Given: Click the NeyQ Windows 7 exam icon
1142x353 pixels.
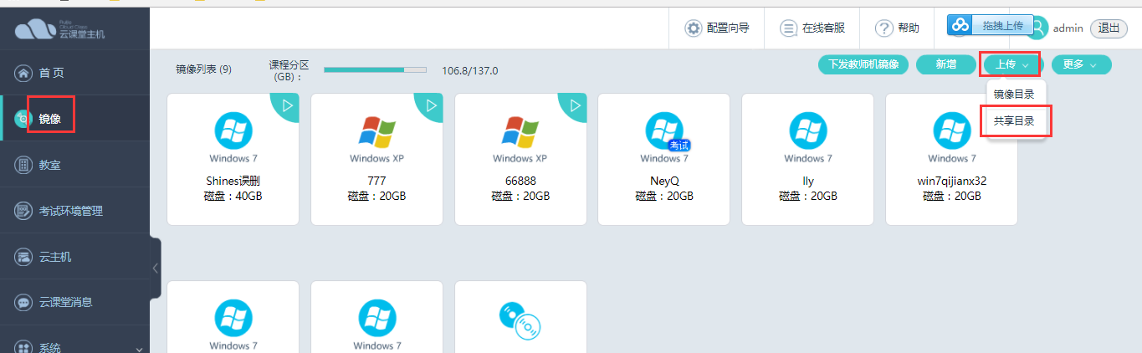Looking at the screenshot, I should point(664,131).
